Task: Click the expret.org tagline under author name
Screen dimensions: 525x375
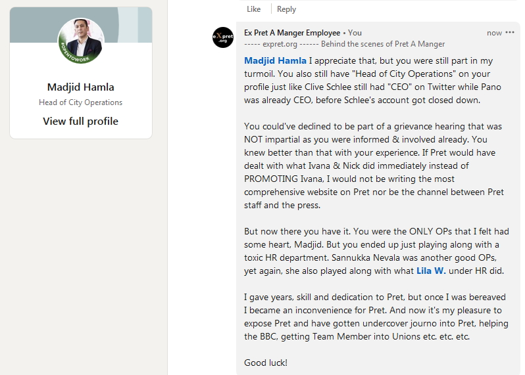Action: [344, 44]
